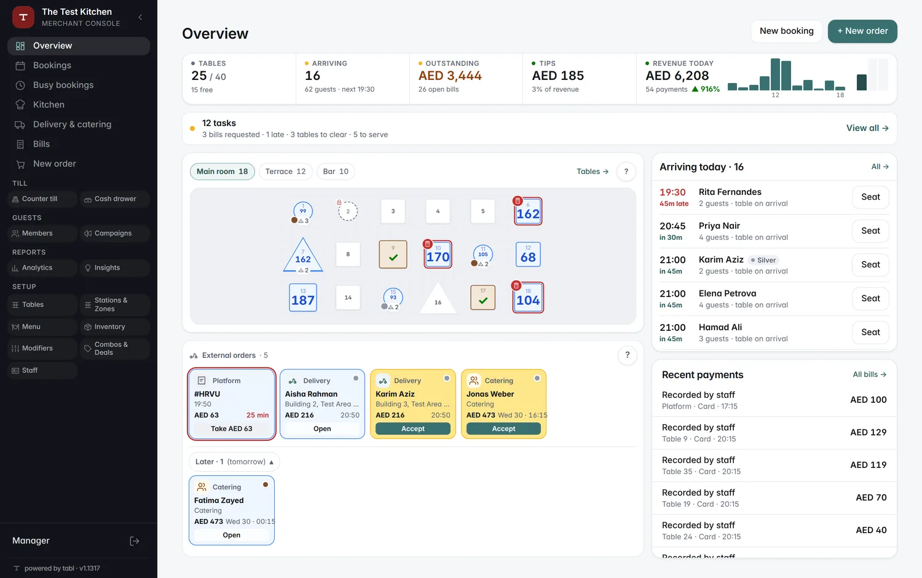Screen dimensions: 922x578
Task: Collapse the sidebar with the chevron icon
Action: 140,17
